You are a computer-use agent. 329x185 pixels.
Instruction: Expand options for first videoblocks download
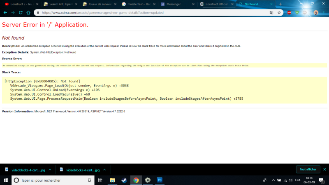(50, 170)
